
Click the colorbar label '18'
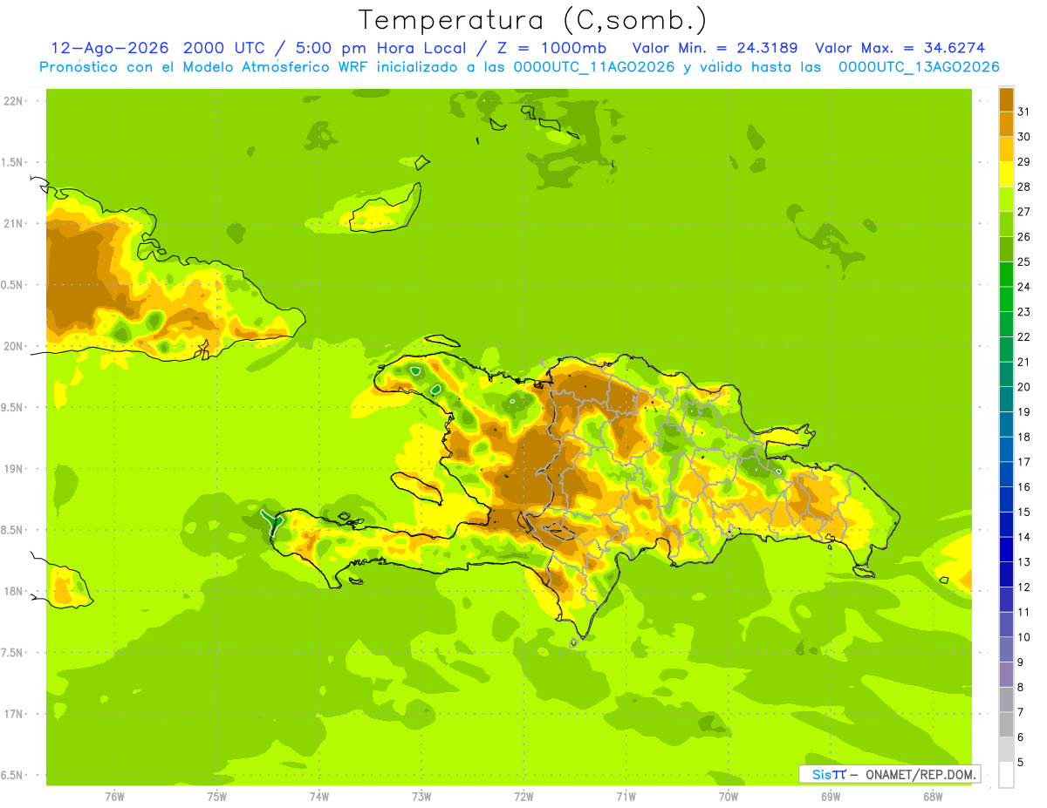click(1023, 437)
